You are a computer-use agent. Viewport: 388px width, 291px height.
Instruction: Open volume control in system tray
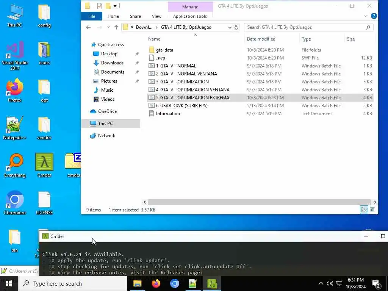point(330,283)
